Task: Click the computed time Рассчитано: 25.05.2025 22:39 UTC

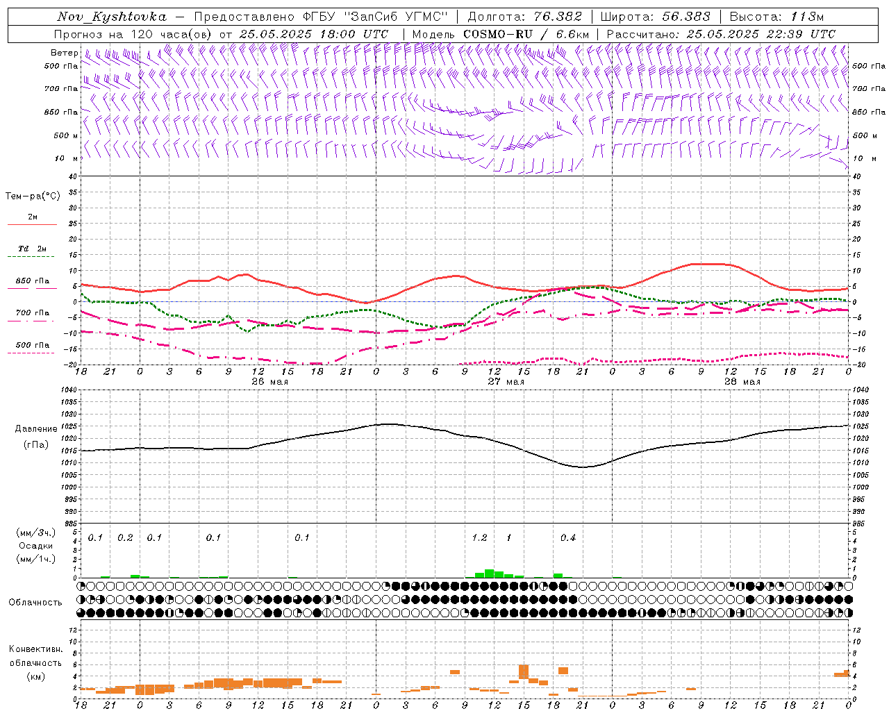Action: point(721,34)
